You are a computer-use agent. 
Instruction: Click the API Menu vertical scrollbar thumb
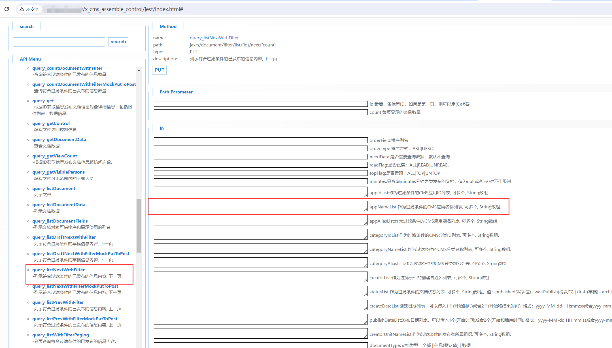139,225
